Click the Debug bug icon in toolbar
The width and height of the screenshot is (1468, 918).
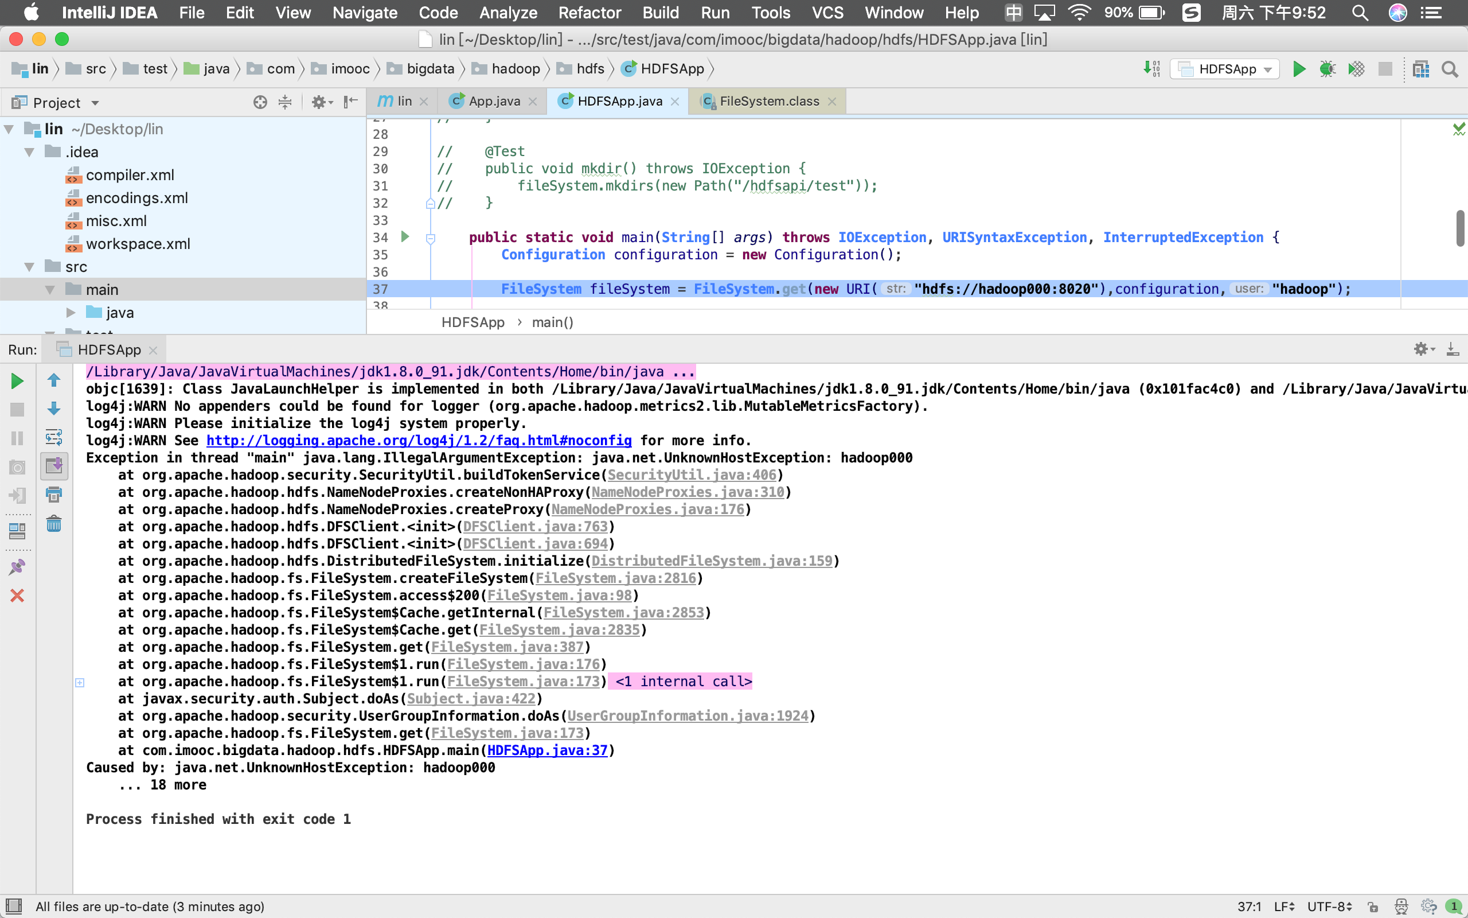coord(1327,69)
